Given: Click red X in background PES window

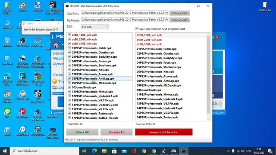Looking at the screenshot, I should click(217, 37).
